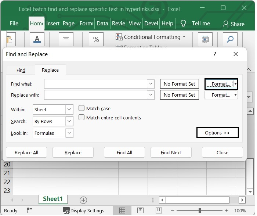257x216 pixels.
Task: Open the Look in Formulas dropdown
Action: pyautogui.click(x=69, y=133)
